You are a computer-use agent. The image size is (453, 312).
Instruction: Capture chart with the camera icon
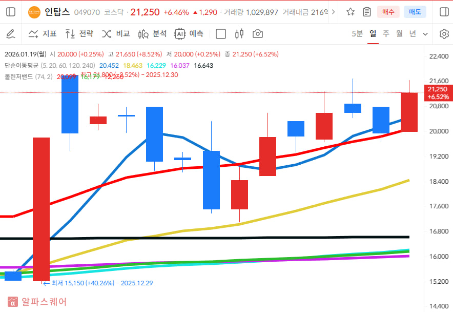point(258,34)
